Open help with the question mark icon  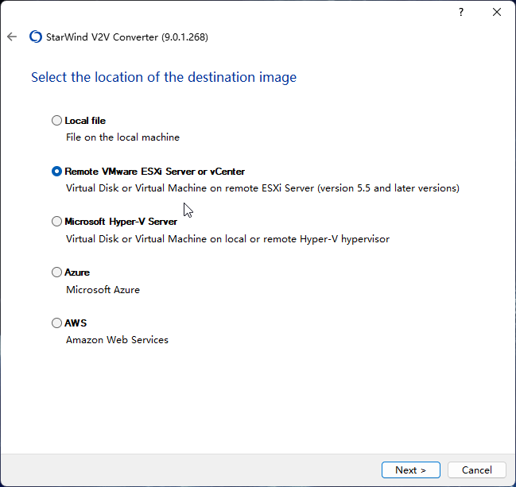coord(461,12)
